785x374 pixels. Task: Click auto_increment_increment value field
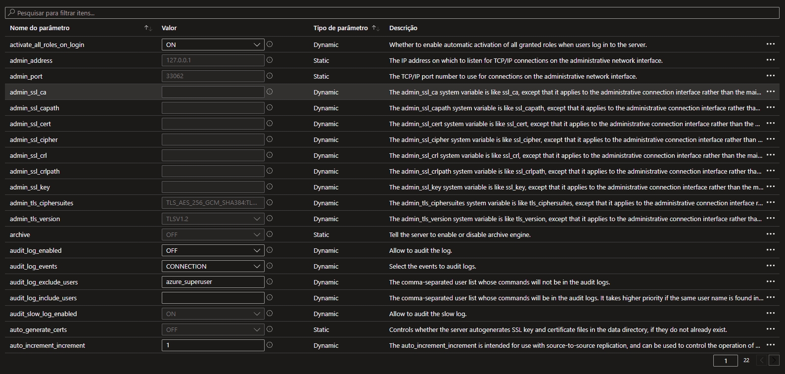coord(213,345)
